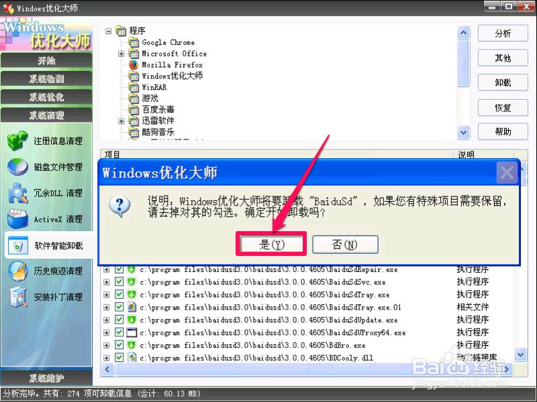Uncheck the BaiduSdRepair.exe checkbox
This screenshot has width=537, height=402.
(119, 269)
